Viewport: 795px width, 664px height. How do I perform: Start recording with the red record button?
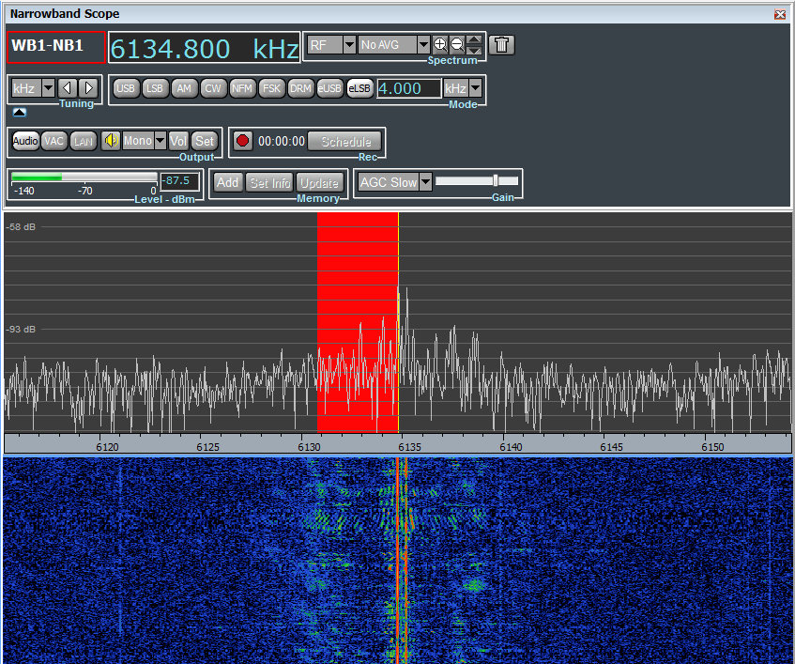(x=243, y=141)
